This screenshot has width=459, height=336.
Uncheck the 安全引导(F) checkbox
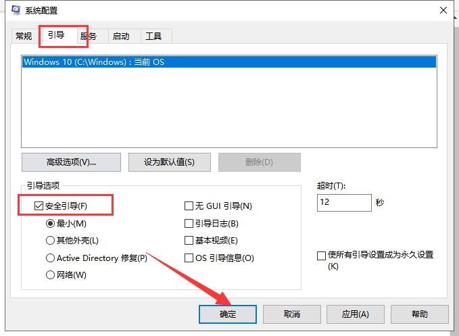pos(39,206)
